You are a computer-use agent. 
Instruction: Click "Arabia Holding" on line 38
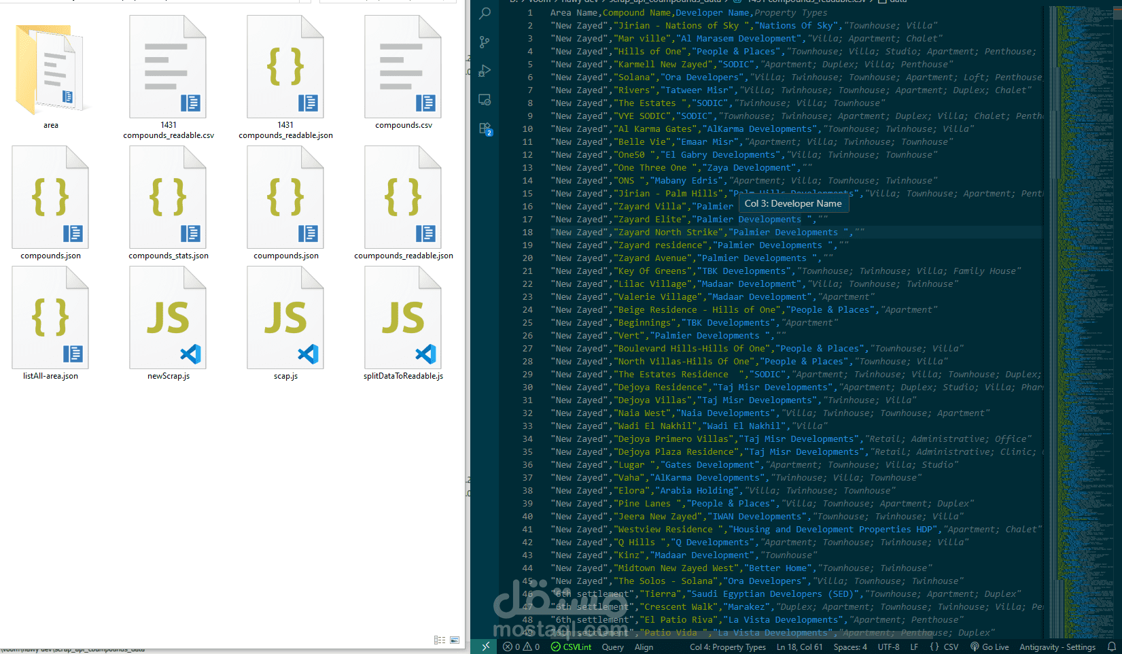(x=697, y=491)
